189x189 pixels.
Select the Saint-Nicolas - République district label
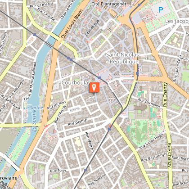coord(122,58)
